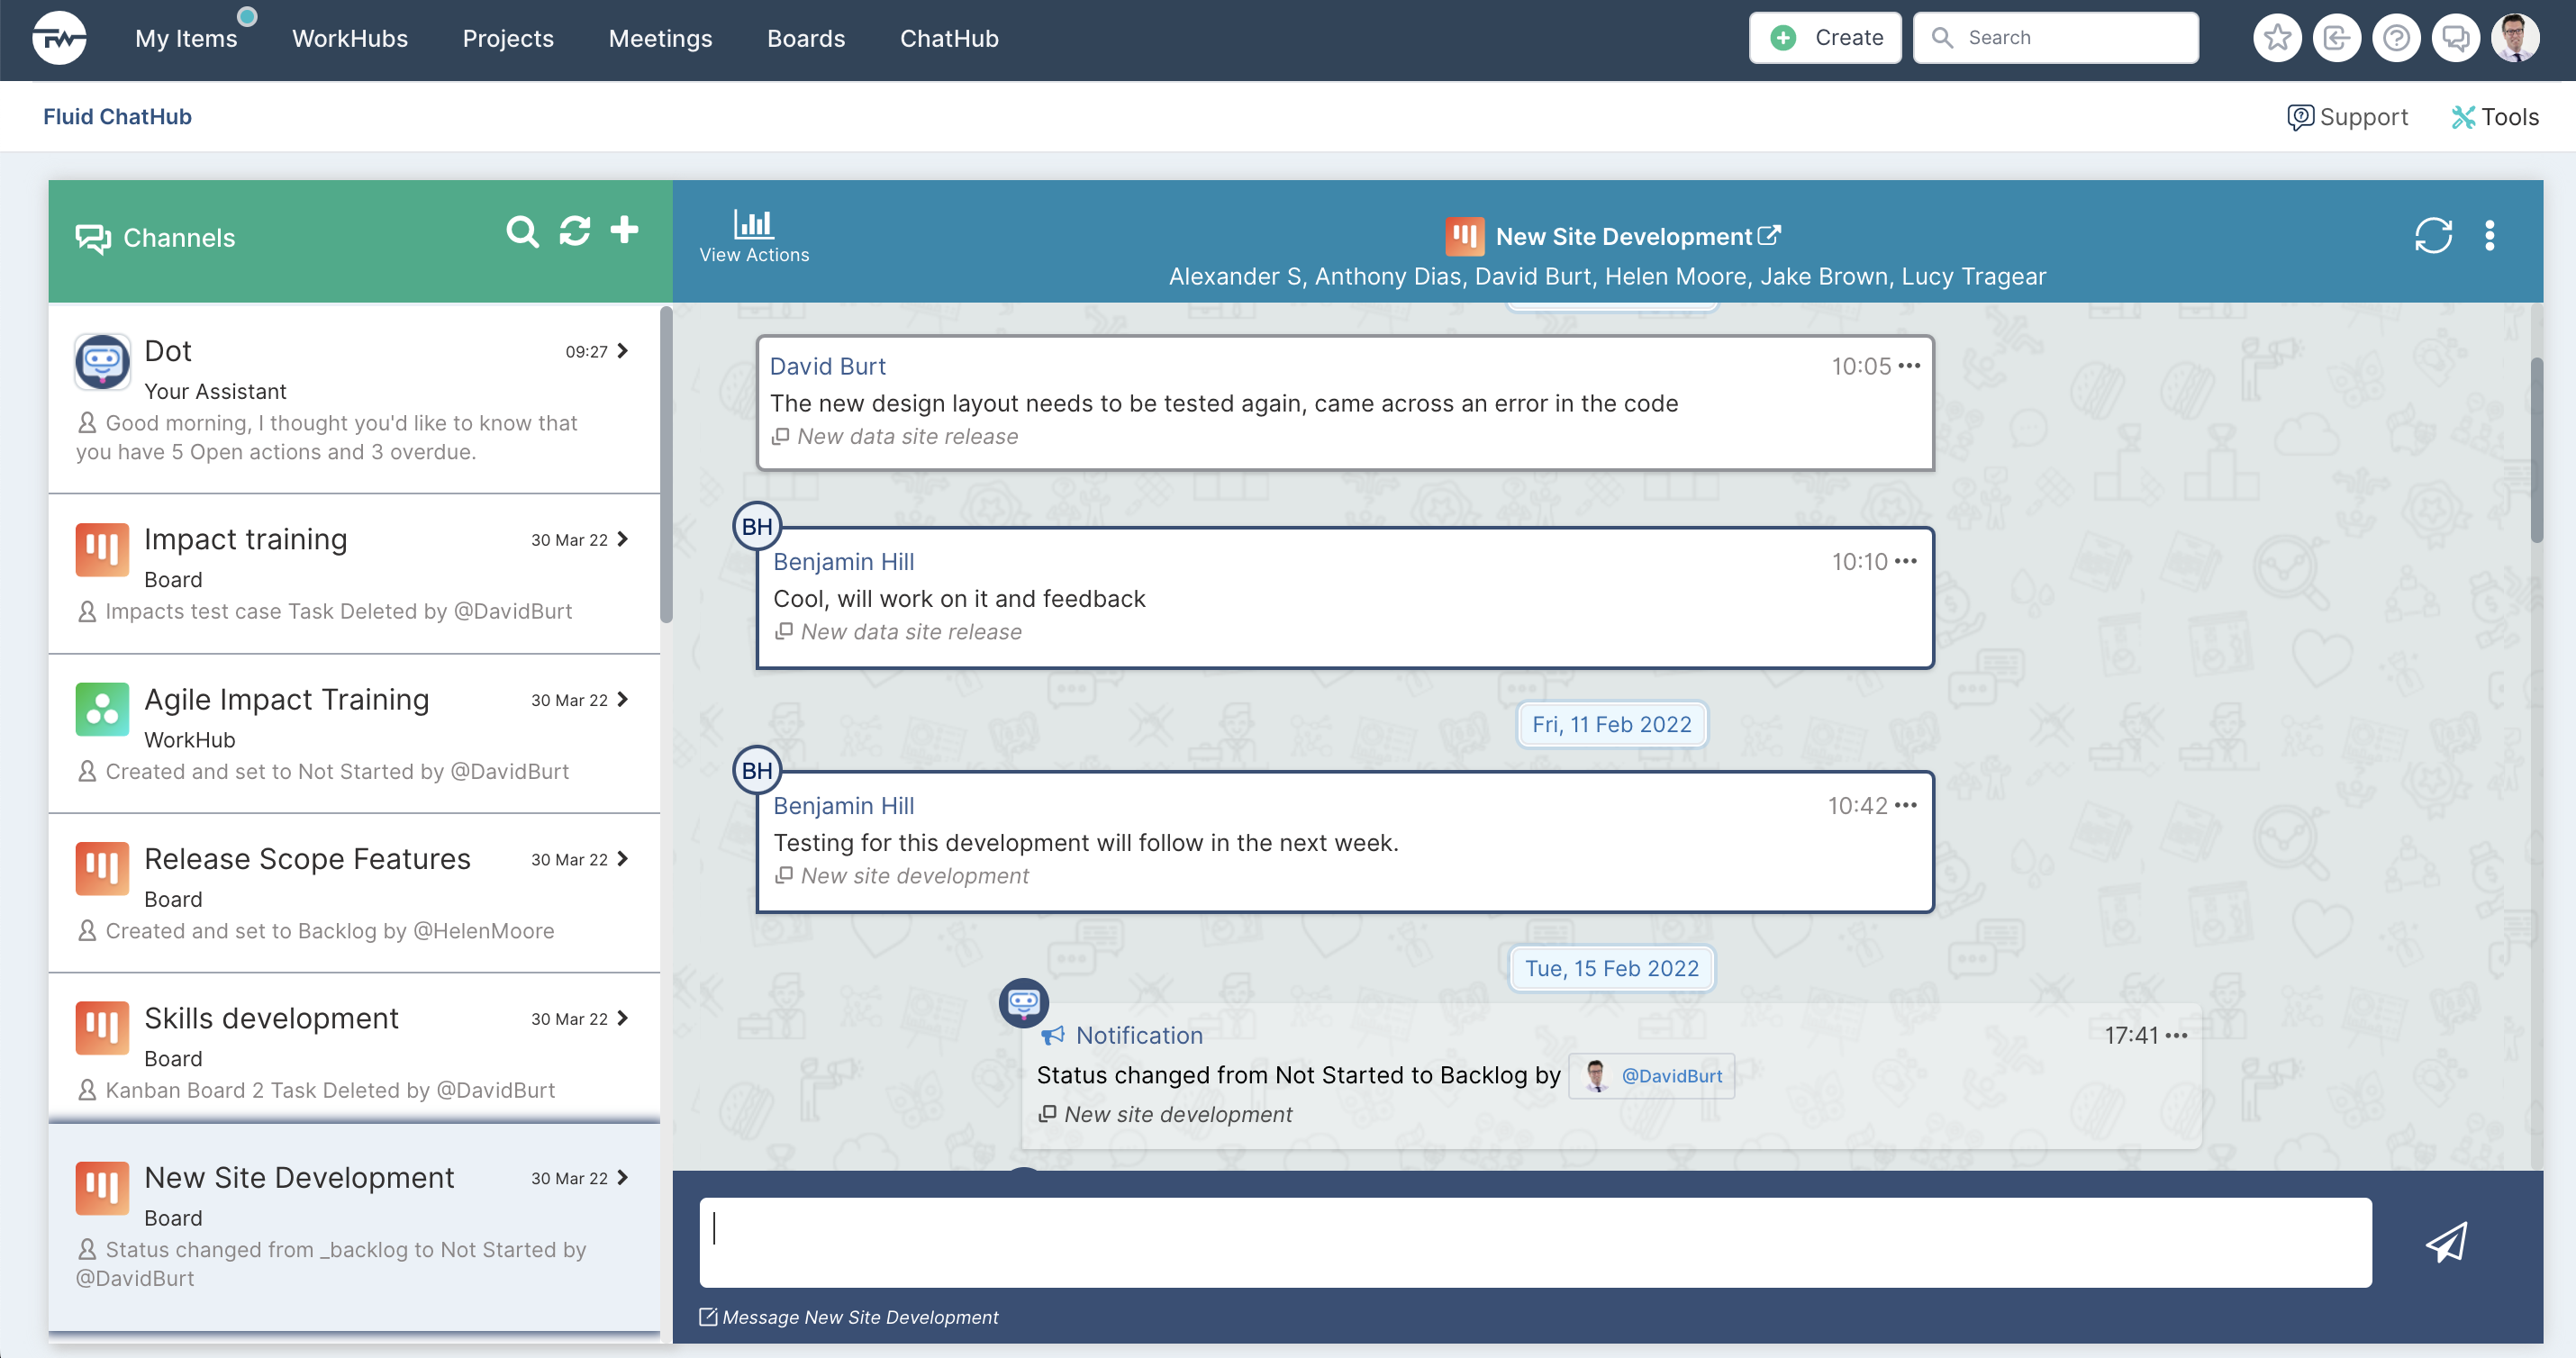The width and height of the screenshot is (2576, 1358).
Task: Refresh the Channels list
Action: [x=575, y=231]
